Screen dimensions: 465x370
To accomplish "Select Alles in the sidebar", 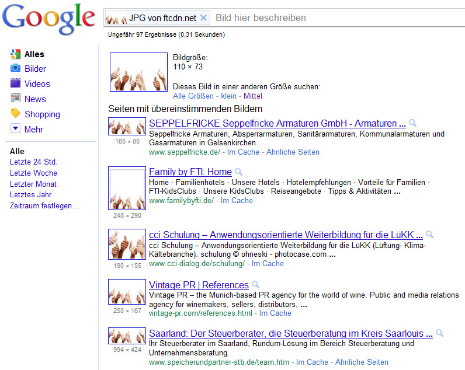I will [x=34, y=54].
